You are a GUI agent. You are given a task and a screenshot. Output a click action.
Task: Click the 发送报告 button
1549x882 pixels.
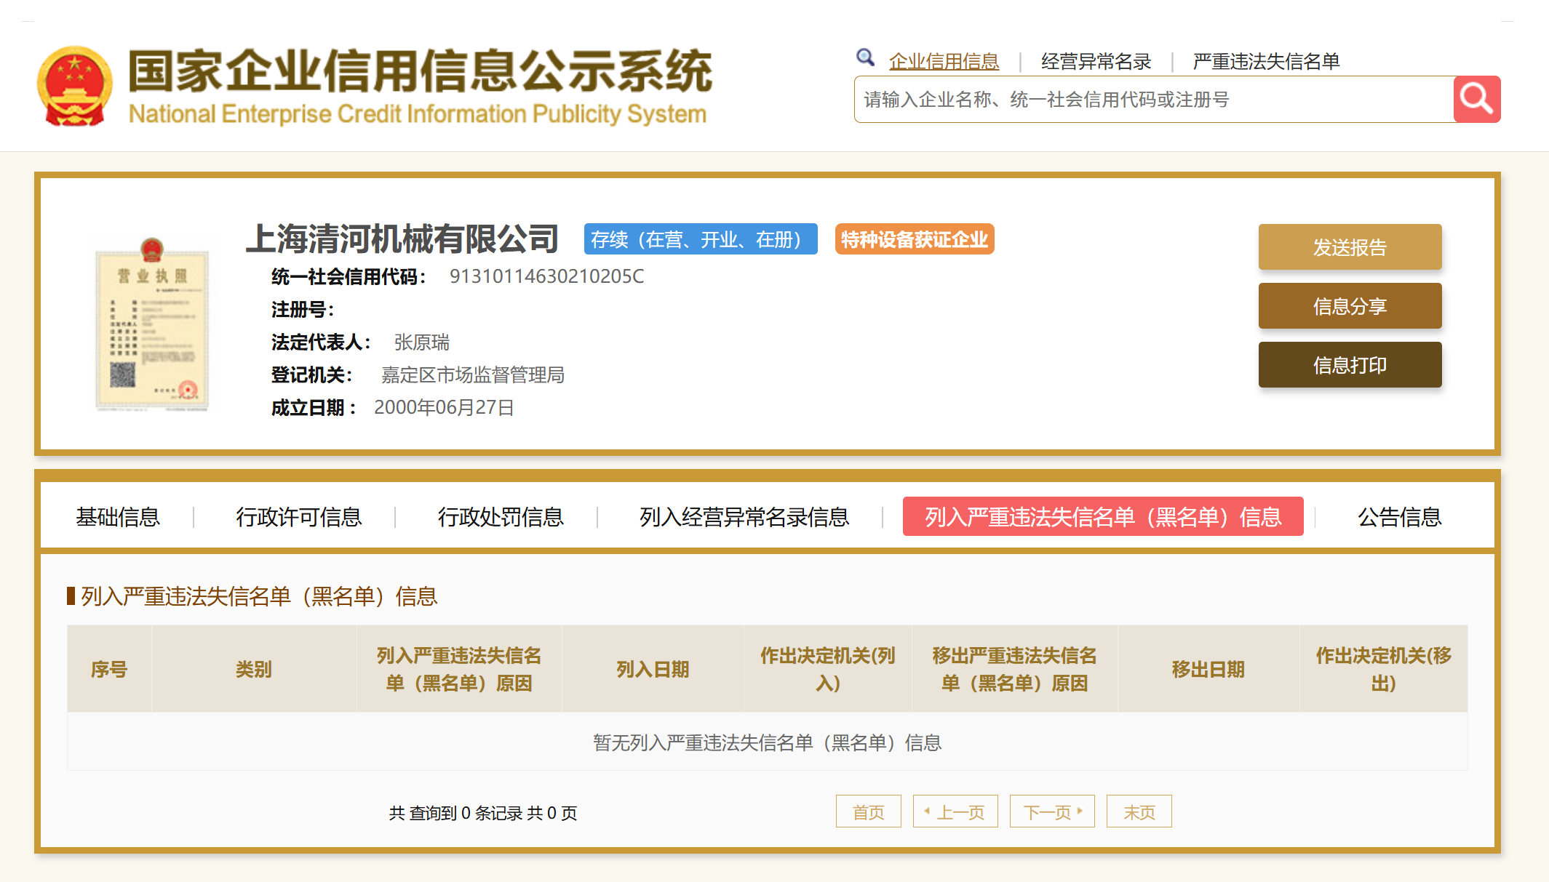point(1350,247)
